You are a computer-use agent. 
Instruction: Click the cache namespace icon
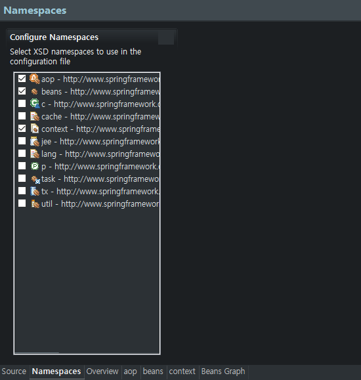[x=35, y=116]
